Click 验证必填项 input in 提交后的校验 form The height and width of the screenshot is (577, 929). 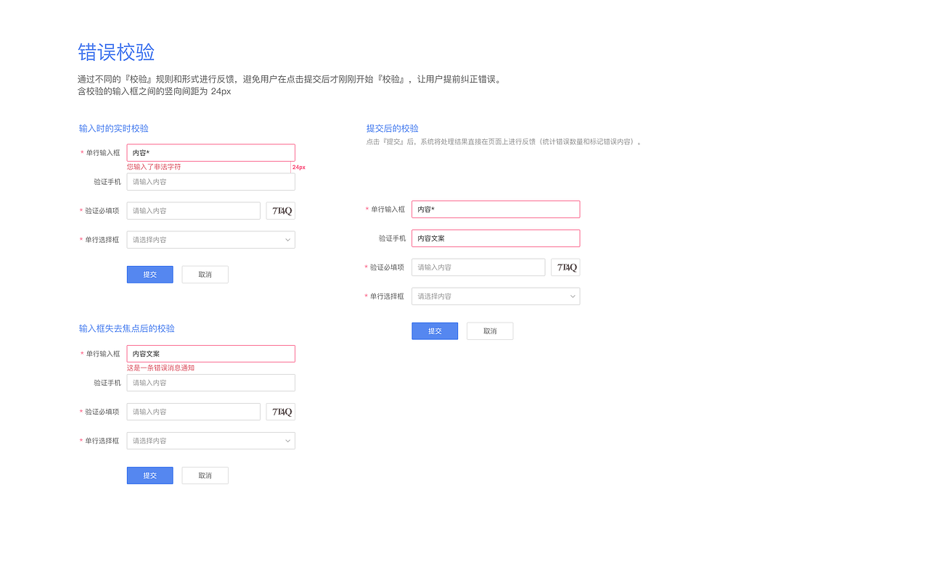tap(478, 267)
